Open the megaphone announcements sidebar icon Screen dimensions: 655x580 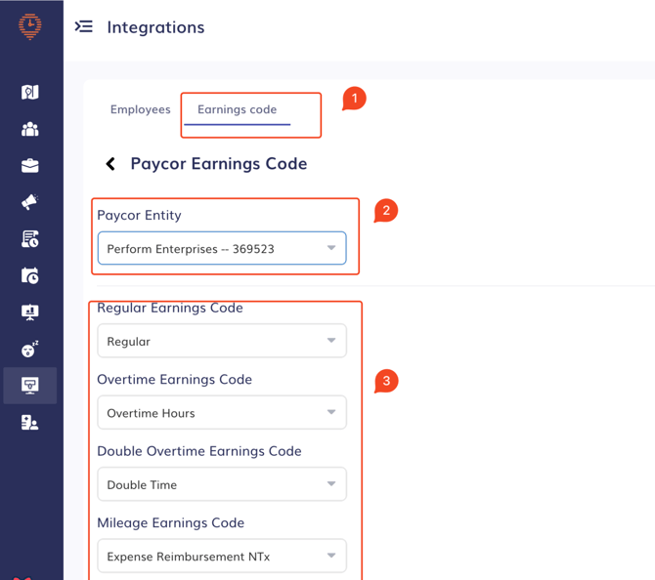pos(30,202)
